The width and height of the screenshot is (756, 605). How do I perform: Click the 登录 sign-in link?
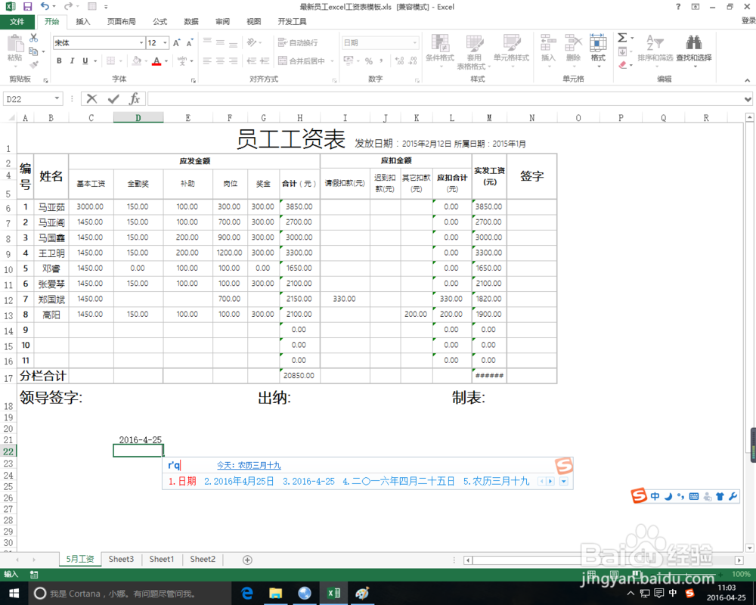tap(748, 20)
